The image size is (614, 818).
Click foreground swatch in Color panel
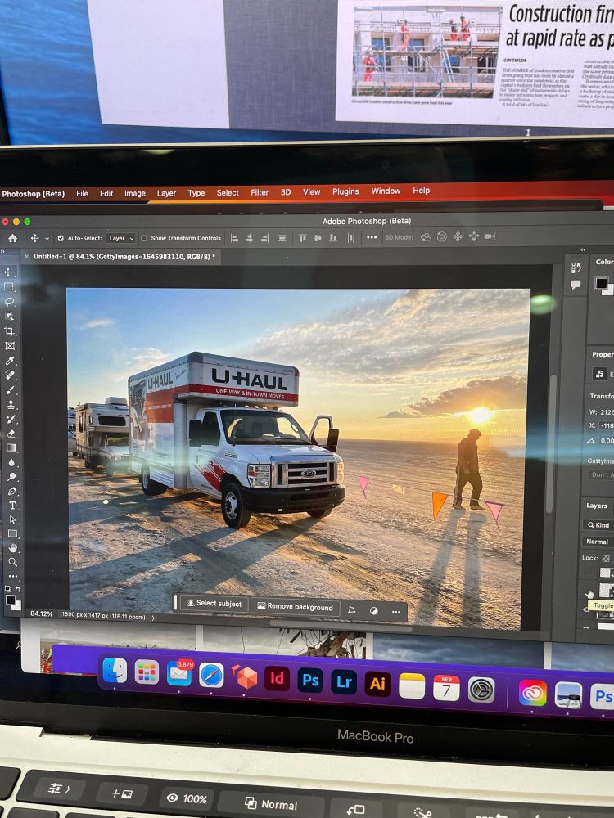(x=601, y=283)
